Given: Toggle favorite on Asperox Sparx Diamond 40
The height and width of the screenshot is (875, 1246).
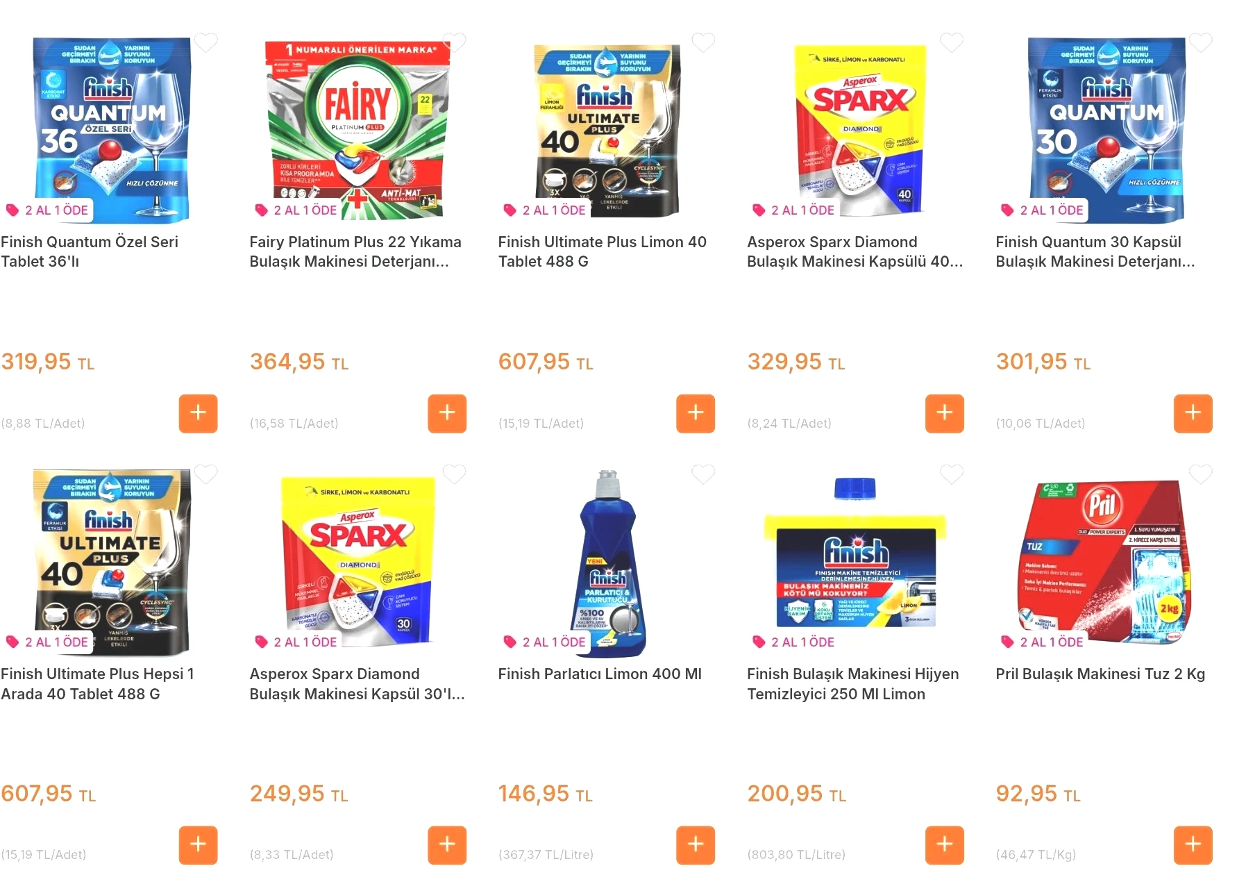Looking at the screenshot, I should (952, 43).
